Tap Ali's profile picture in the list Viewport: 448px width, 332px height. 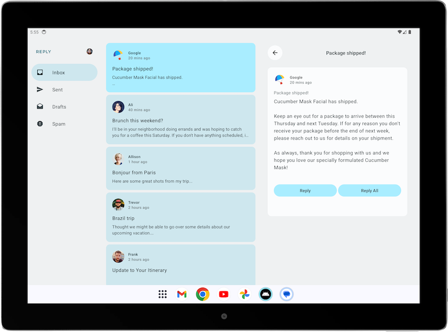(x=118, y=106)
